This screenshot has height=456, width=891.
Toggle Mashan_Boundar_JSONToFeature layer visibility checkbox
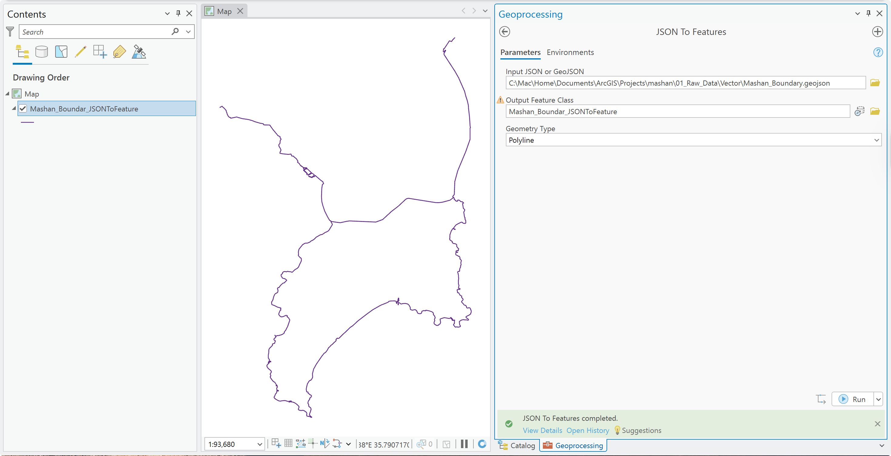pos(23,108)
